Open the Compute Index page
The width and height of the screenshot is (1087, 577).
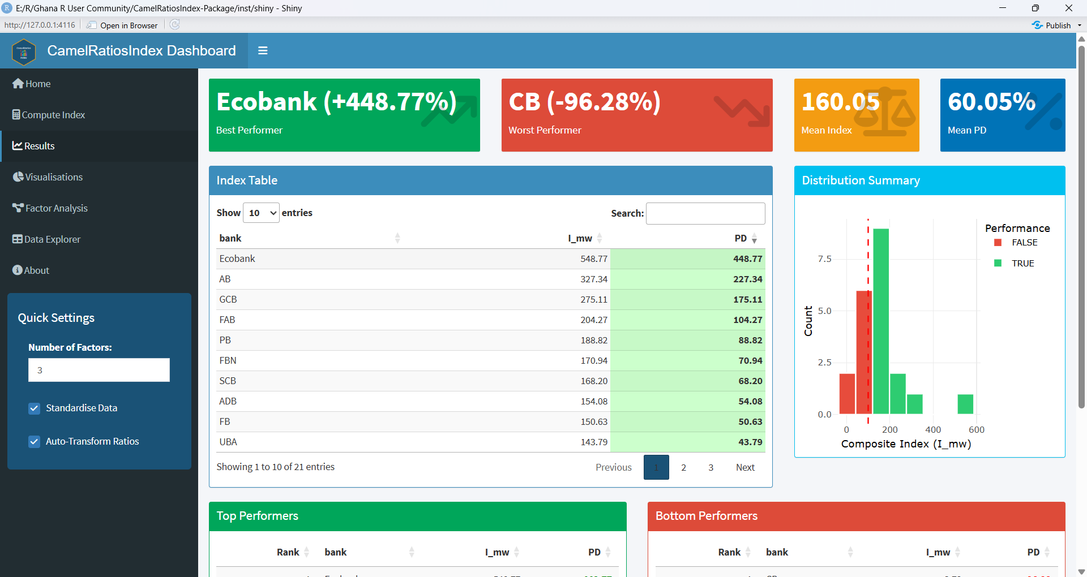99,115
